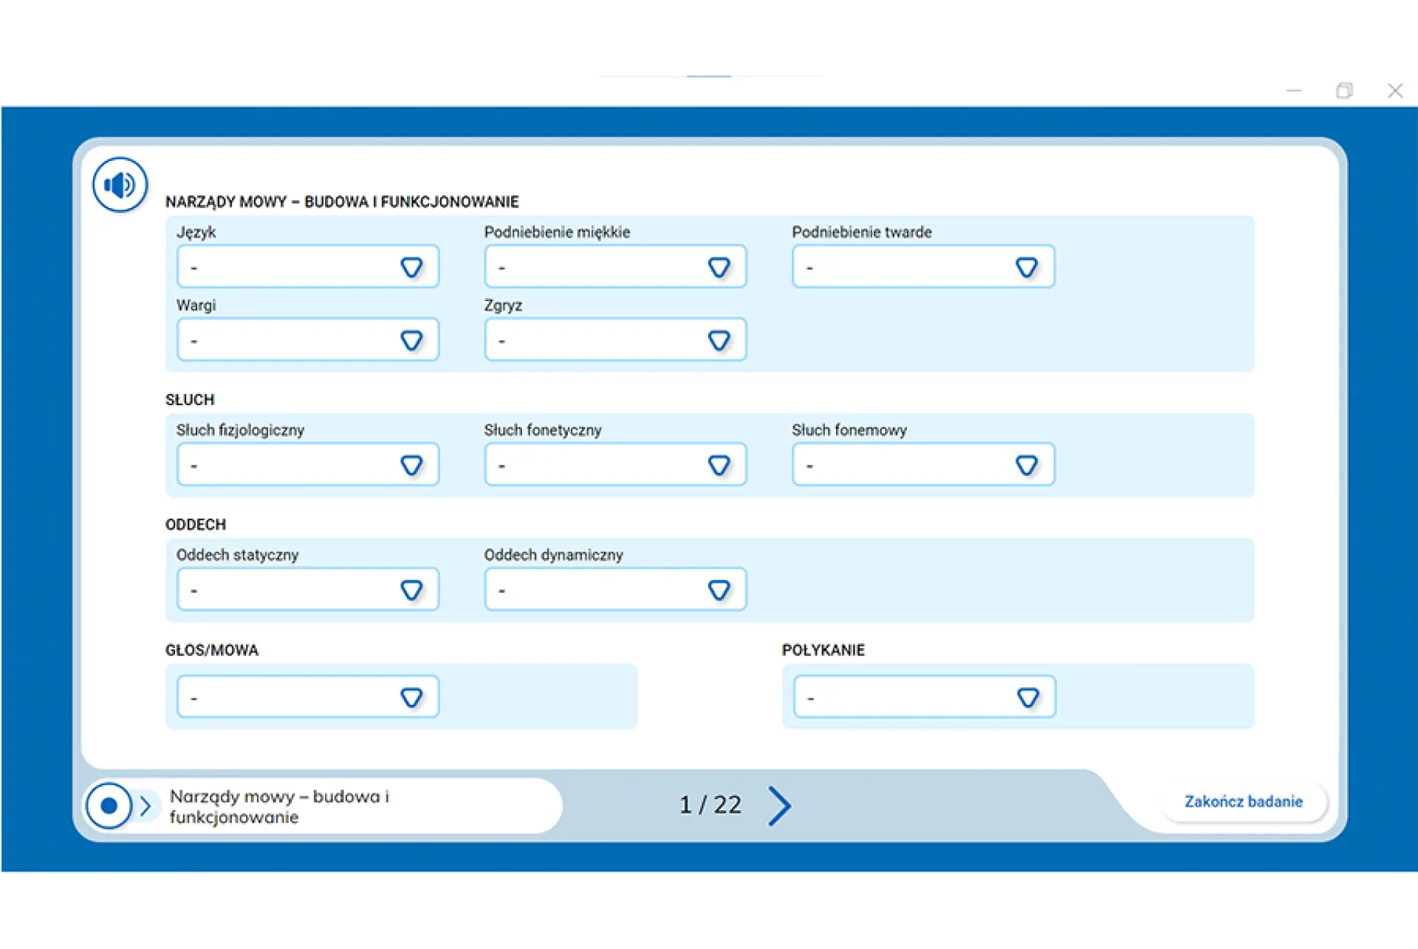The height and width of the screenshot is (949, 1418).
Task: Click the Zgryz dropdown arrow icon
Action: 719,340
